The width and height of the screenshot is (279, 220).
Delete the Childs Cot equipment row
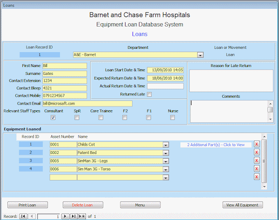256,145
